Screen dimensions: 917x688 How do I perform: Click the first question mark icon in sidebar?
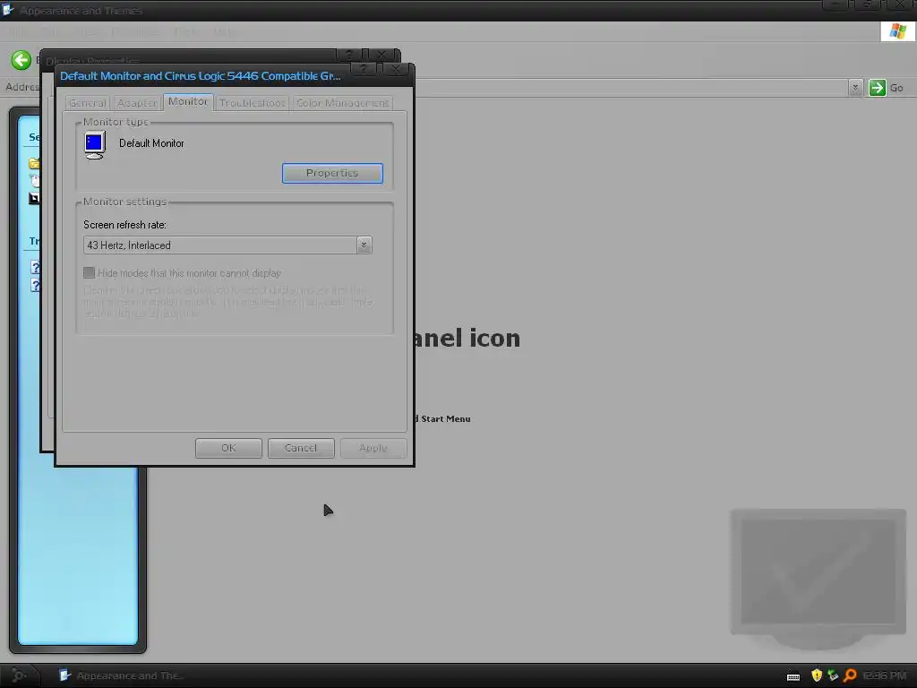click(35, 267)
